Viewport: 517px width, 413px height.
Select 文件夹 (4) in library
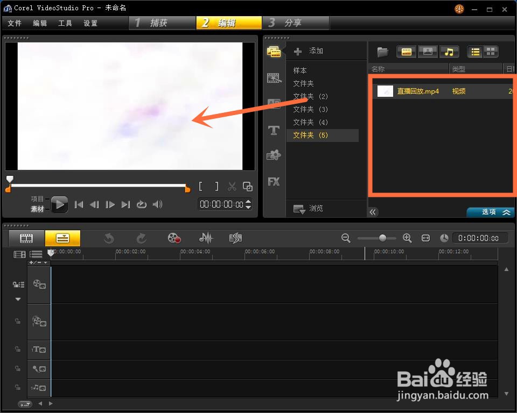310,123
